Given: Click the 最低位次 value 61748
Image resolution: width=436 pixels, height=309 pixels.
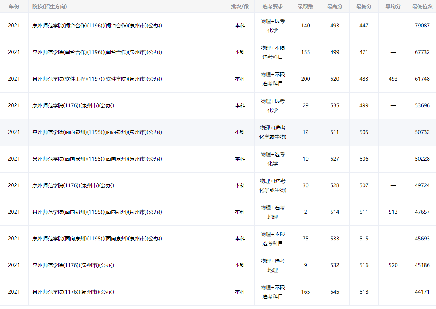Looking at the screenshot, I should click(x=422, y=79).
